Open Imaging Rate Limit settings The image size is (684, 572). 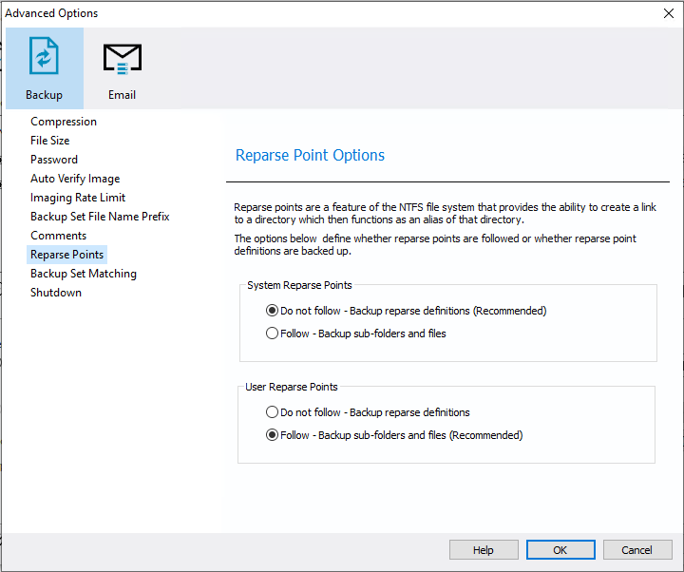click(x=78, y=198)
